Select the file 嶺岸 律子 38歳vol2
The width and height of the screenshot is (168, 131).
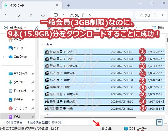pyautogui.click(x=104, y=101)
